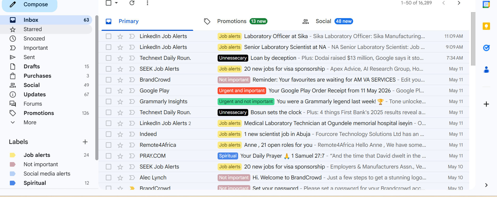
Task: Mark Loan by deception email as important
Action: pos(132,58)
